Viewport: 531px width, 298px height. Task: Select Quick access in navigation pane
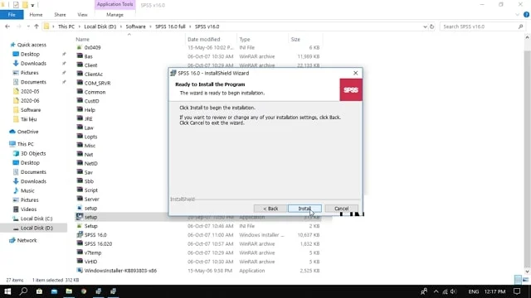point(32,45)
